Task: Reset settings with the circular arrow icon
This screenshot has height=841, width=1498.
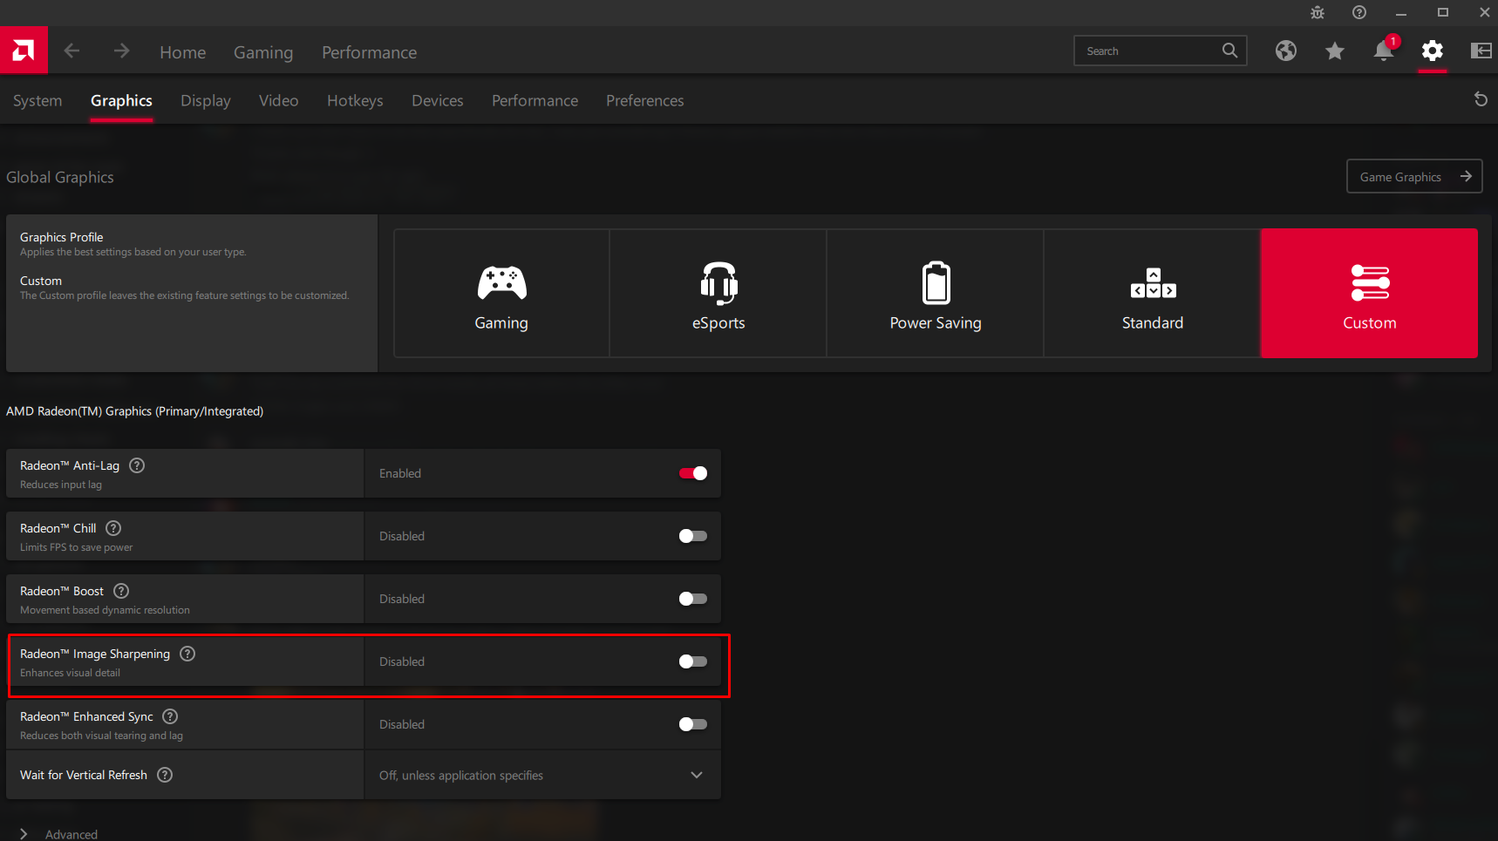Action: coord(1480,99)
